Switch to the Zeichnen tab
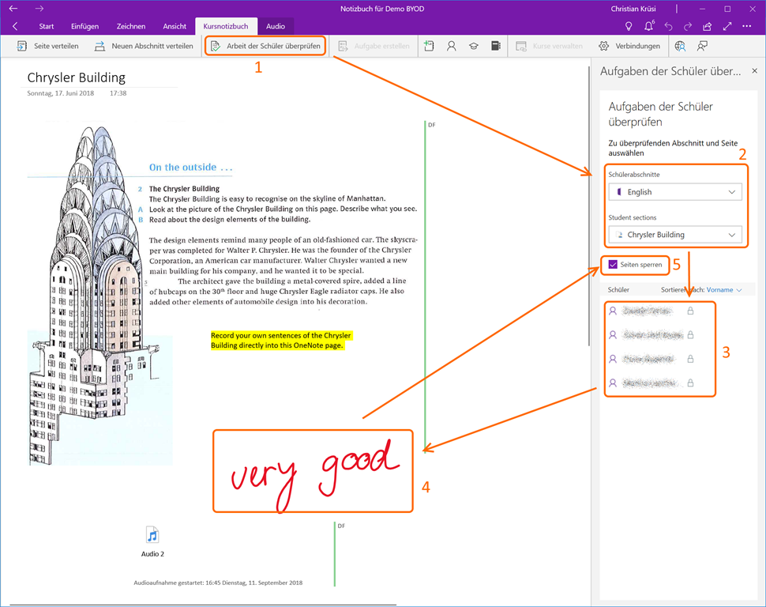Image resolution: width=766 pixels, height=607 pixels. point(130,27)
